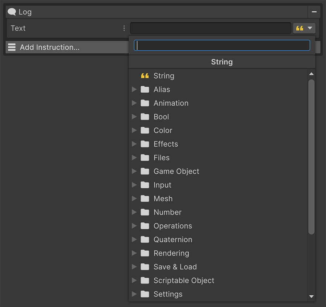Screen dimensions: 326x307
Task: Select the Alias category label
Action: tap(162, 90)
